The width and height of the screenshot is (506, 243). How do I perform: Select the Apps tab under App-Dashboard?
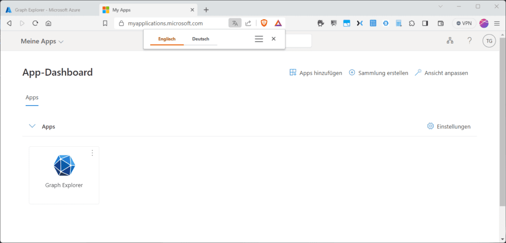(x=32, y=97)
